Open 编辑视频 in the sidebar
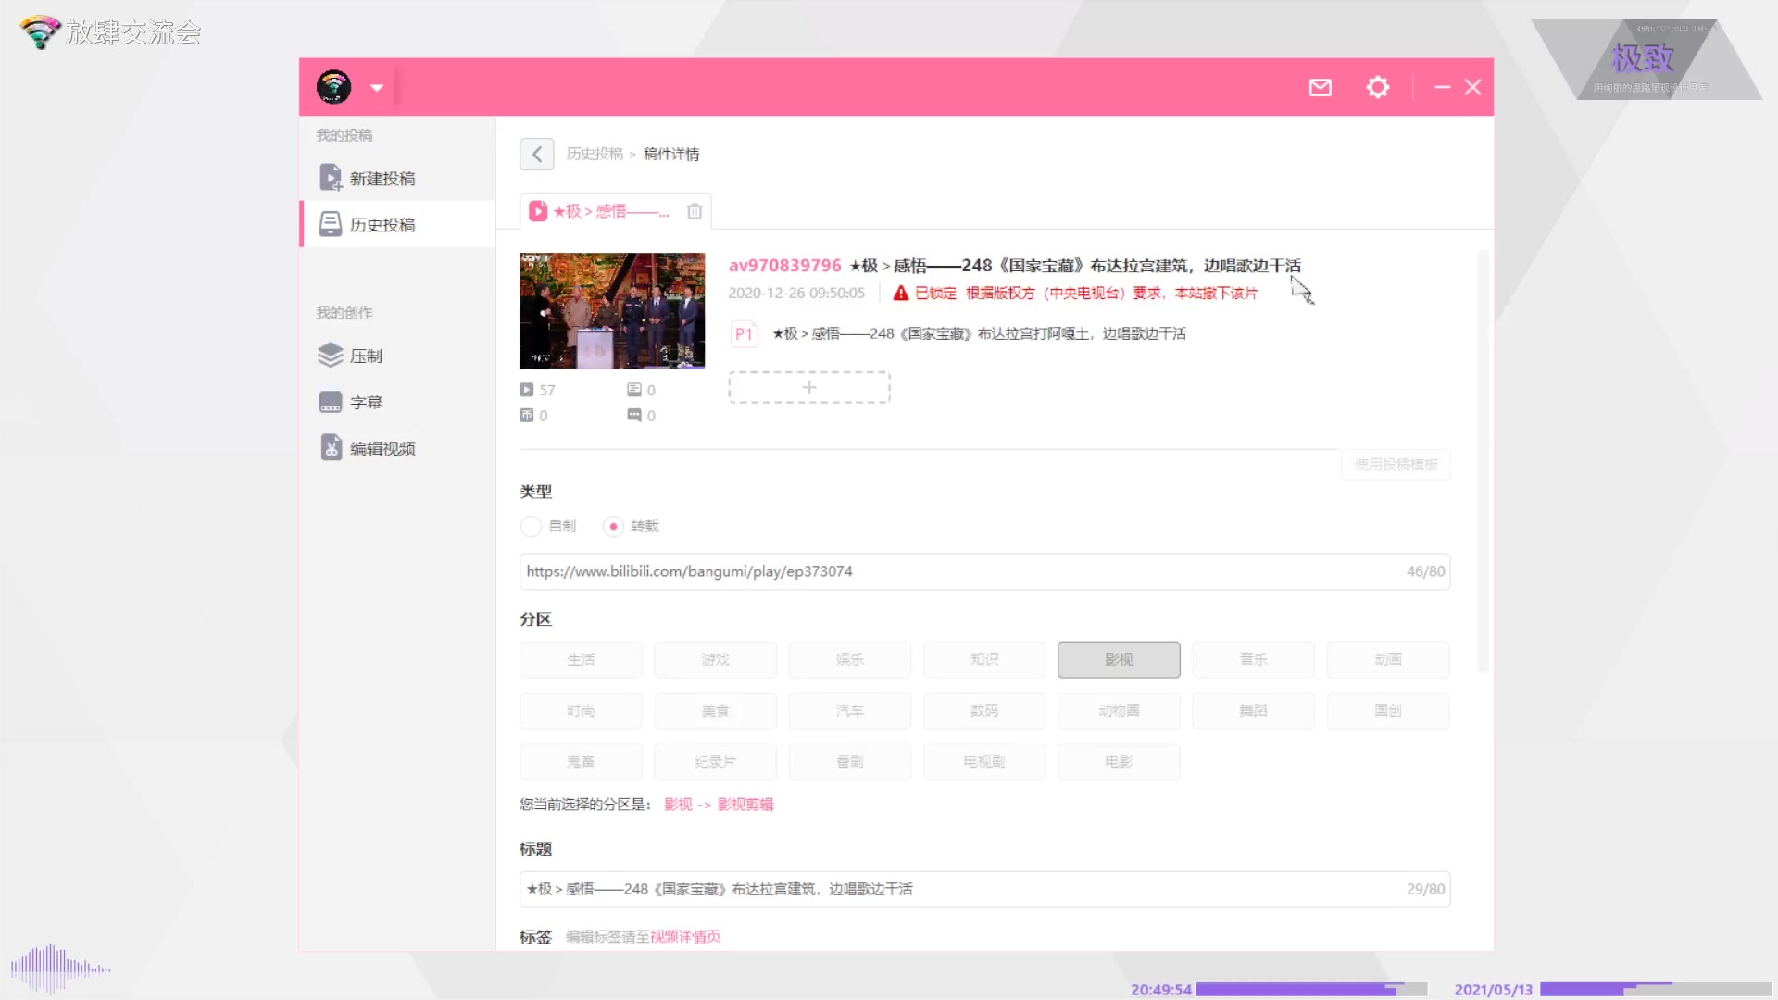The height and width of the screenshot is (1000, 1778). point(398,448)
